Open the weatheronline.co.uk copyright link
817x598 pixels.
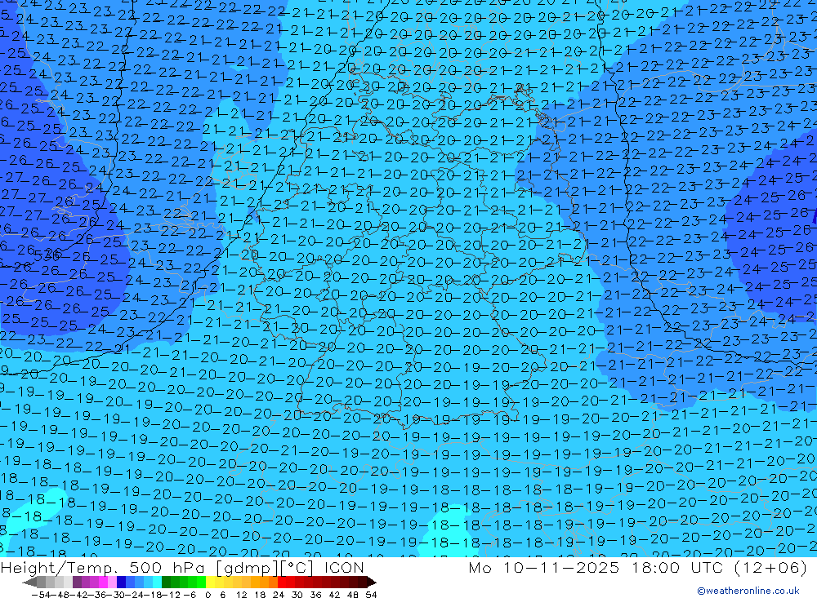748,591
